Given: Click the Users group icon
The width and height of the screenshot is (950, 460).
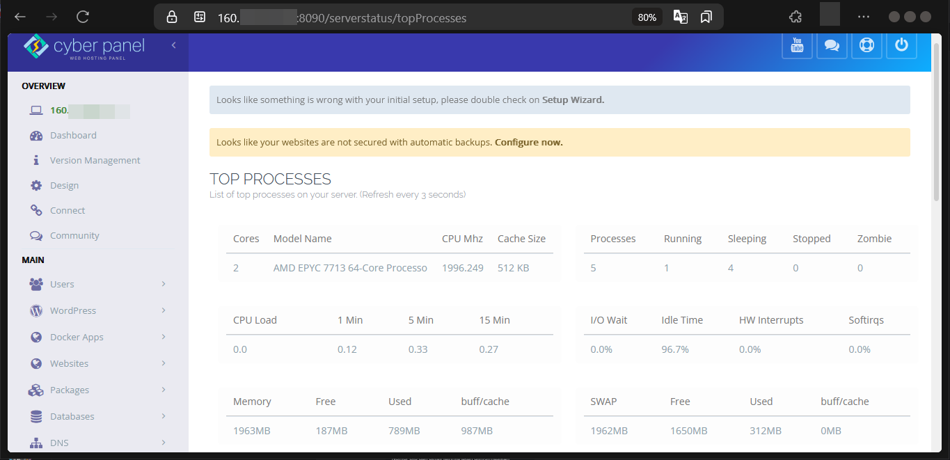Looking at the screenshot, I should [x=36, y=284].
